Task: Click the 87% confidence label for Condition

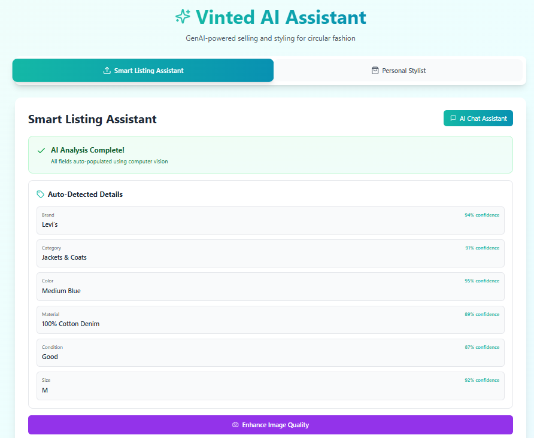Action: point(481,347)
